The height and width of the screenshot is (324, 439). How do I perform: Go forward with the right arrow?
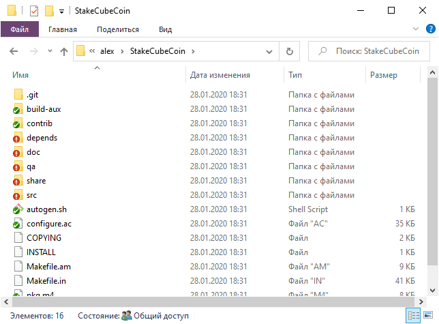point(34,51)
